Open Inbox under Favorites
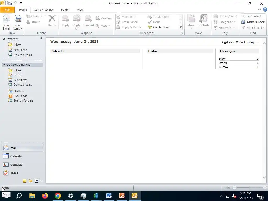268x201 pixels. 15,44
